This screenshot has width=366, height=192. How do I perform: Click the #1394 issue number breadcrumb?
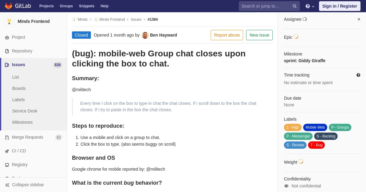point(153,20)
